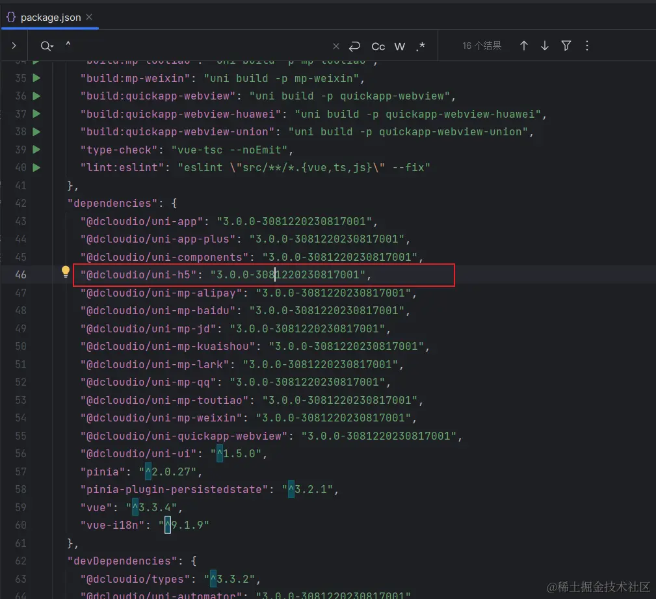656x599 pixels.
Task: Toggle Regex search option
Action: [x=421, y=46]
